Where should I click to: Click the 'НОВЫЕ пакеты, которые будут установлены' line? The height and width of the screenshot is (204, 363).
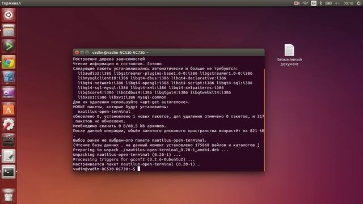point(121,107)
